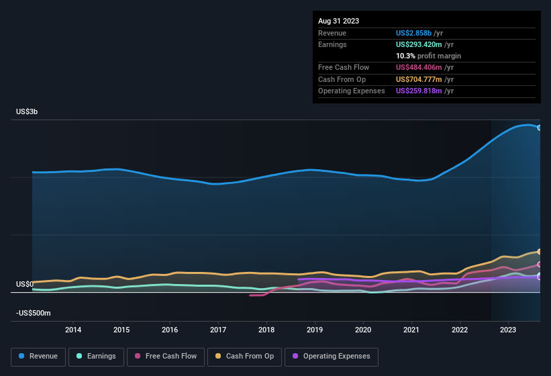The image size is (551, 376).
Task: Click the US$259.818m operating expenses value
Action: (x=419, y=91)
